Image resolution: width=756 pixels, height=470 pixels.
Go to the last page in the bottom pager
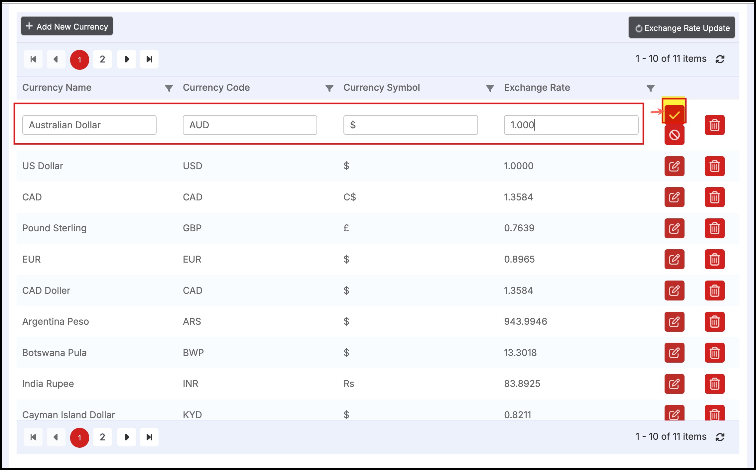149,437
